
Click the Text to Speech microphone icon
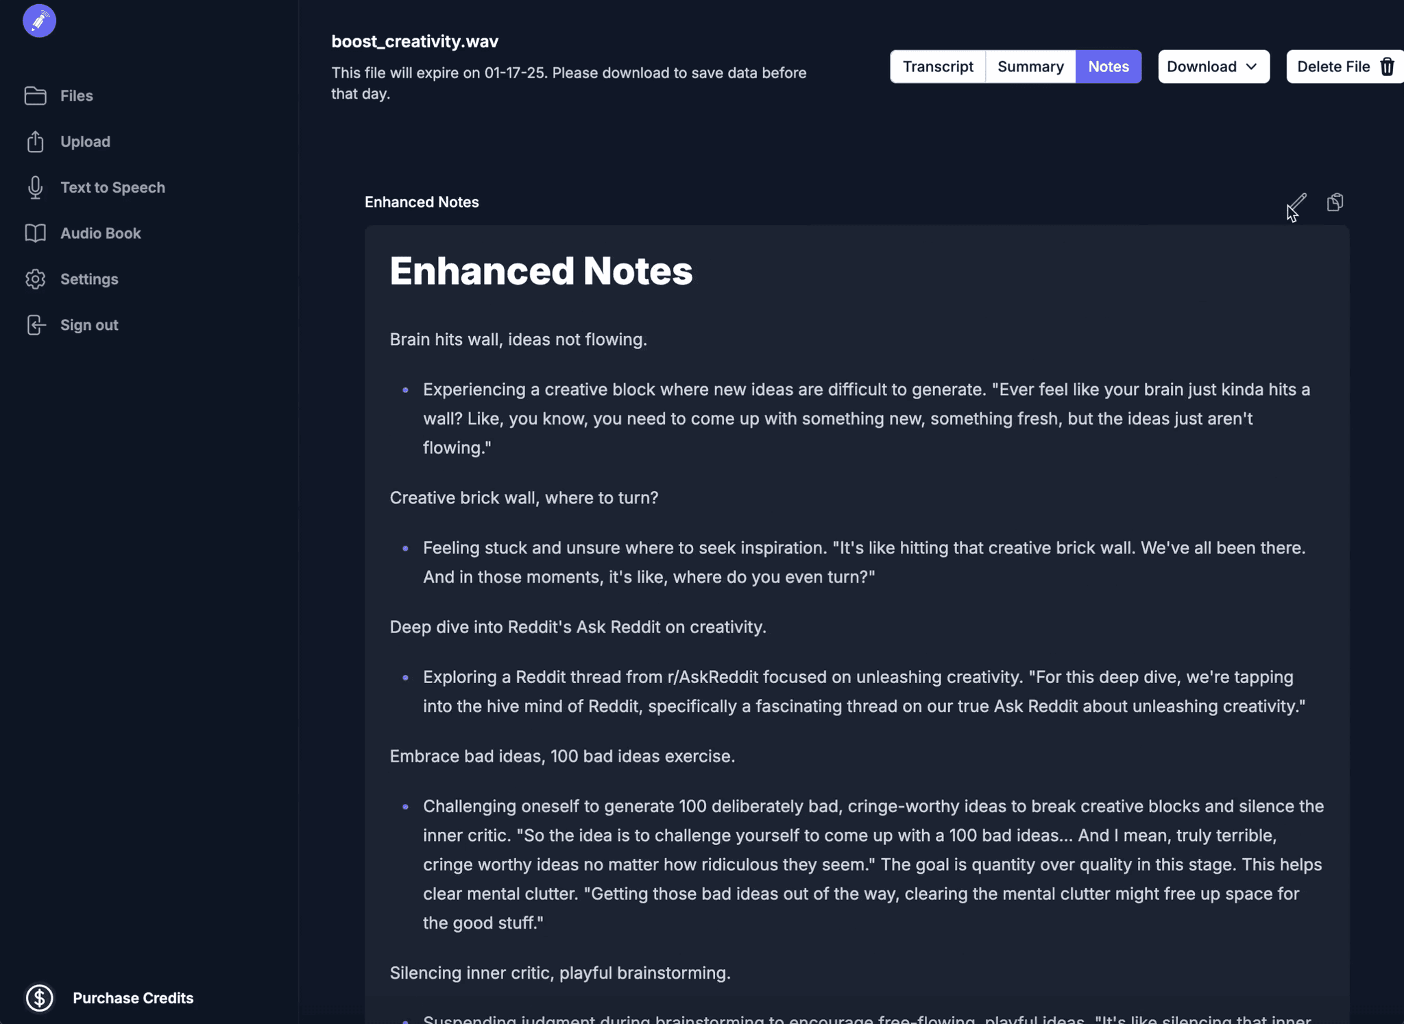[x=35, y=187]
